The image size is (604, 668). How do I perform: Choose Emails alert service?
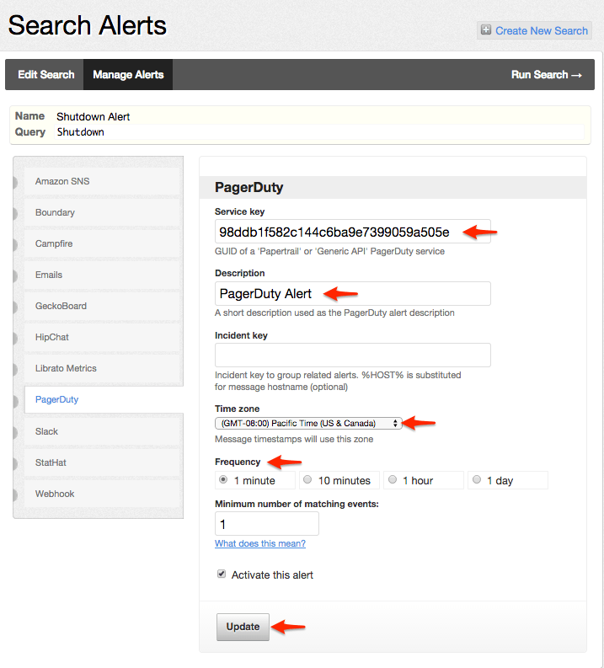click(102, 275)
